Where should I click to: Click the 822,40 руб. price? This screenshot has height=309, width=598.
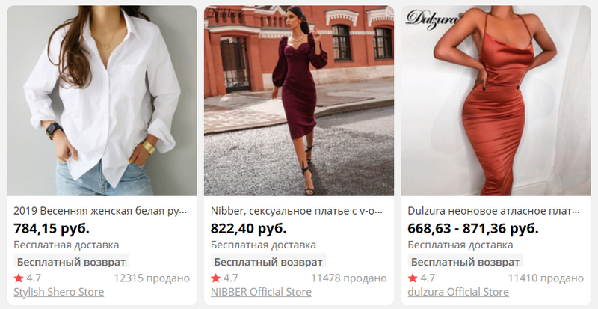click(x=249, y=229)
